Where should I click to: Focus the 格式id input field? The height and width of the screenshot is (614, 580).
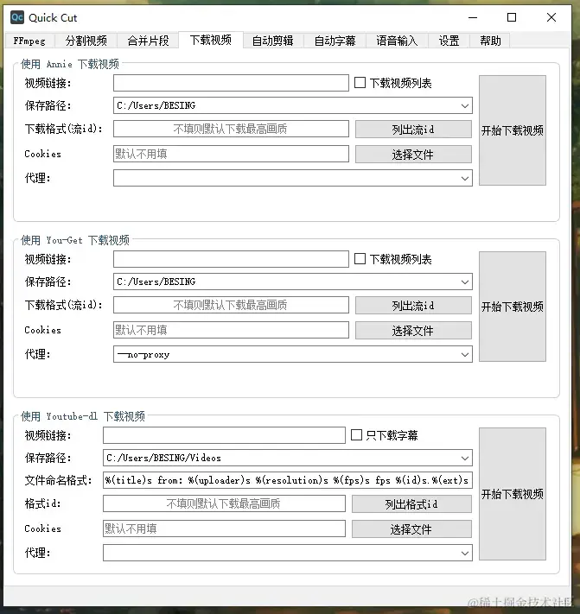point(224,503)
